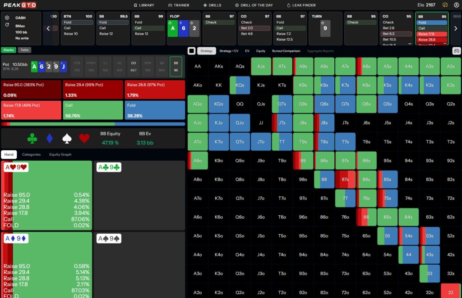Screen dimensions: 462x298
Task: Click the game controller icon above the matrix
Action: (456, 51)
